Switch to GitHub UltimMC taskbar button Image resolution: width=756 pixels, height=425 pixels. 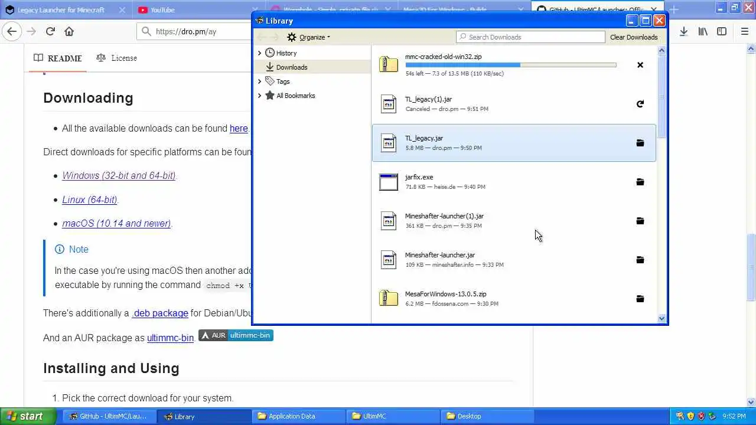(x=109, y=416)
